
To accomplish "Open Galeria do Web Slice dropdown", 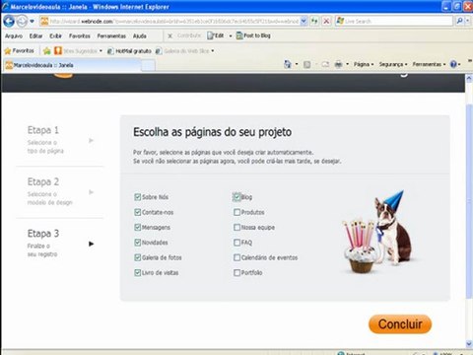I will tap(184, 51).
